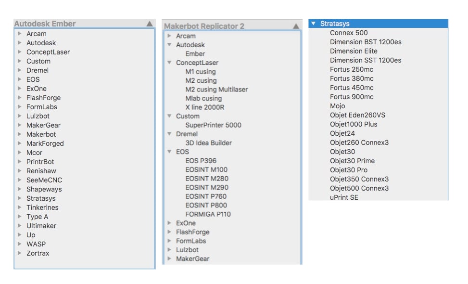Choose Connex 500 from Stratasys list
468x284 pixels.
point(348,33)
